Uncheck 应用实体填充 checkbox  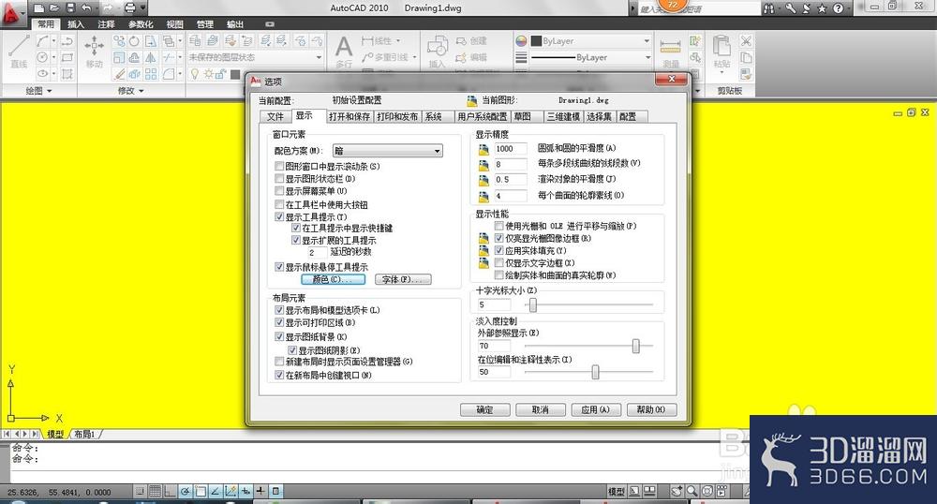tap(499, 250)
